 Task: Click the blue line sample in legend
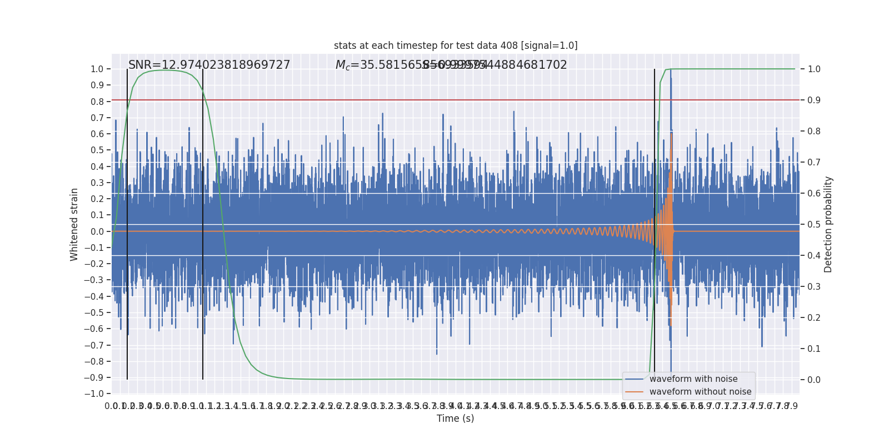click(635, 379)
